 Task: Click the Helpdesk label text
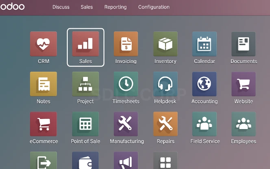coord(165,101)
